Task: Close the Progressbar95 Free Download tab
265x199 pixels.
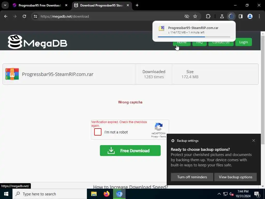Action: point(66,5)
